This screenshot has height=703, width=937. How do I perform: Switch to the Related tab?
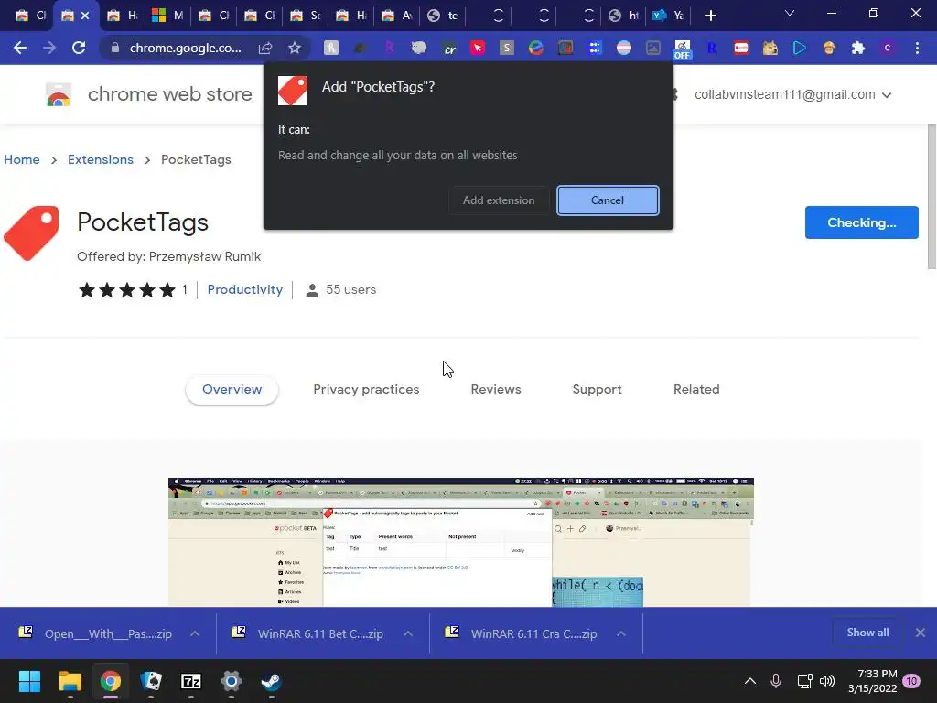coord(696,389)
